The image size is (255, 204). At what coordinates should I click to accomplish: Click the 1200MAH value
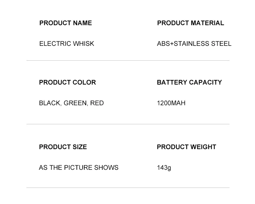coord(171,103)
